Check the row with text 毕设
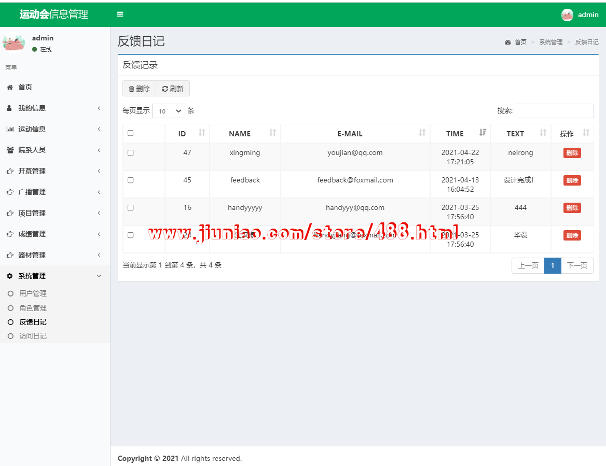 (131, 235)
